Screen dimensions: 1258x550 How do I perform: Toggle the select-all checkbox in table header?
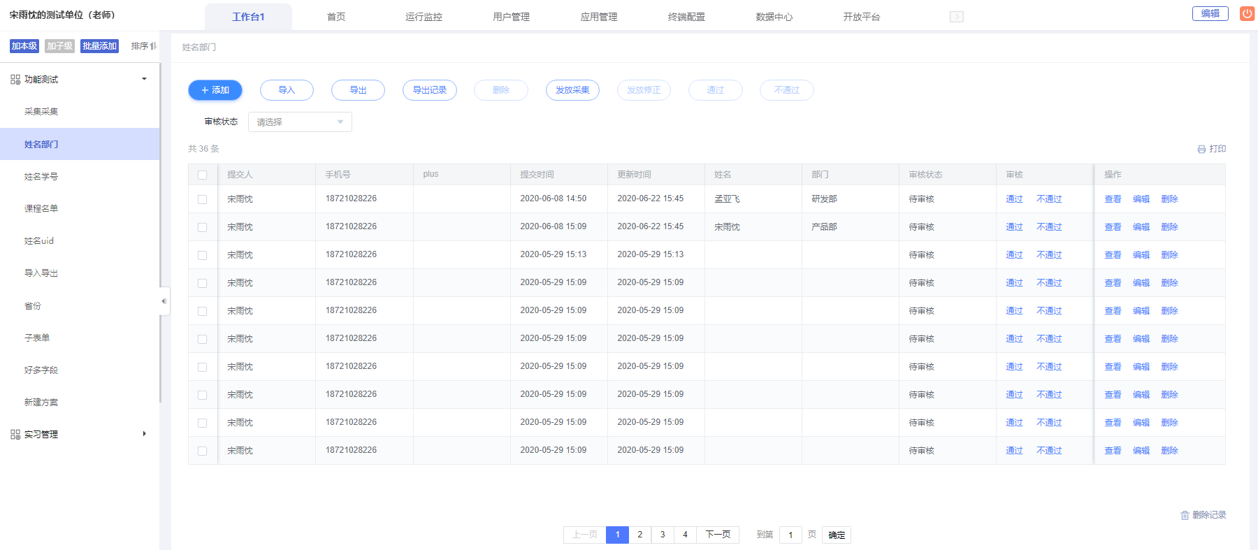coord(203,175)
